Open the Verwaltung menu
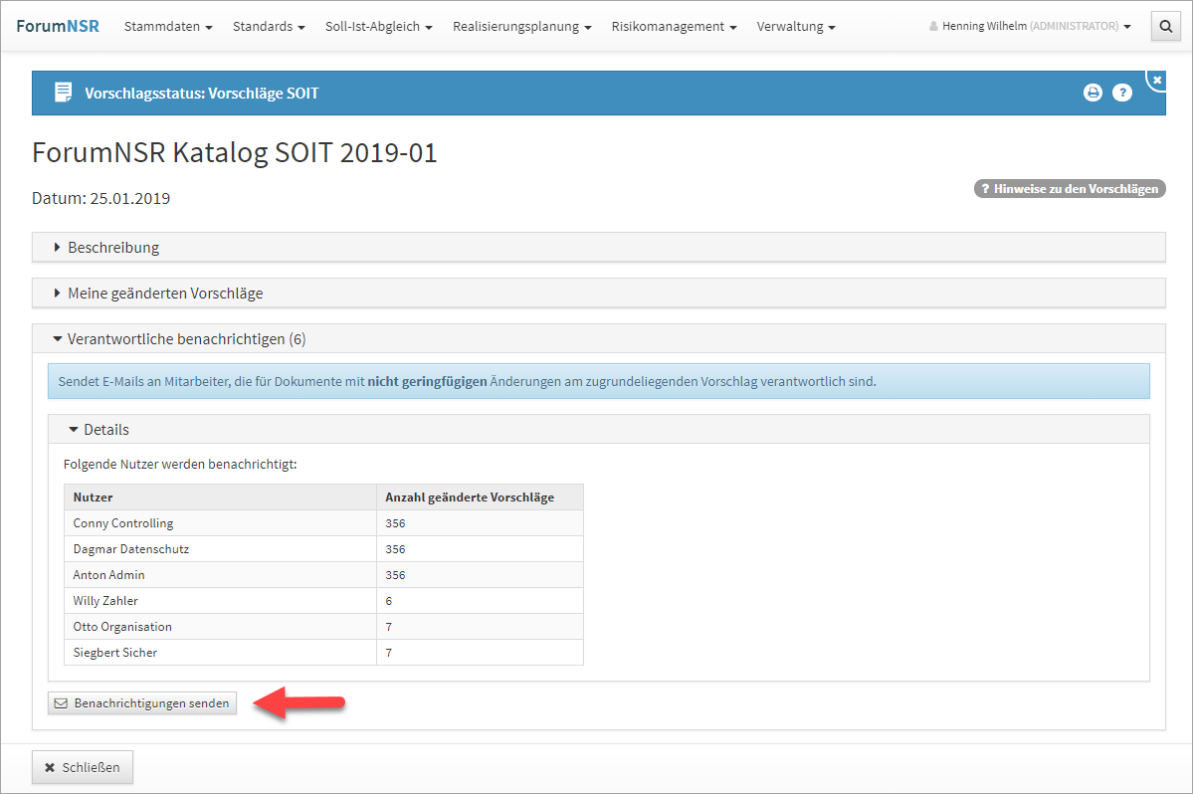1193x794 pixels. pyautogui.click(x=796, y=27)
